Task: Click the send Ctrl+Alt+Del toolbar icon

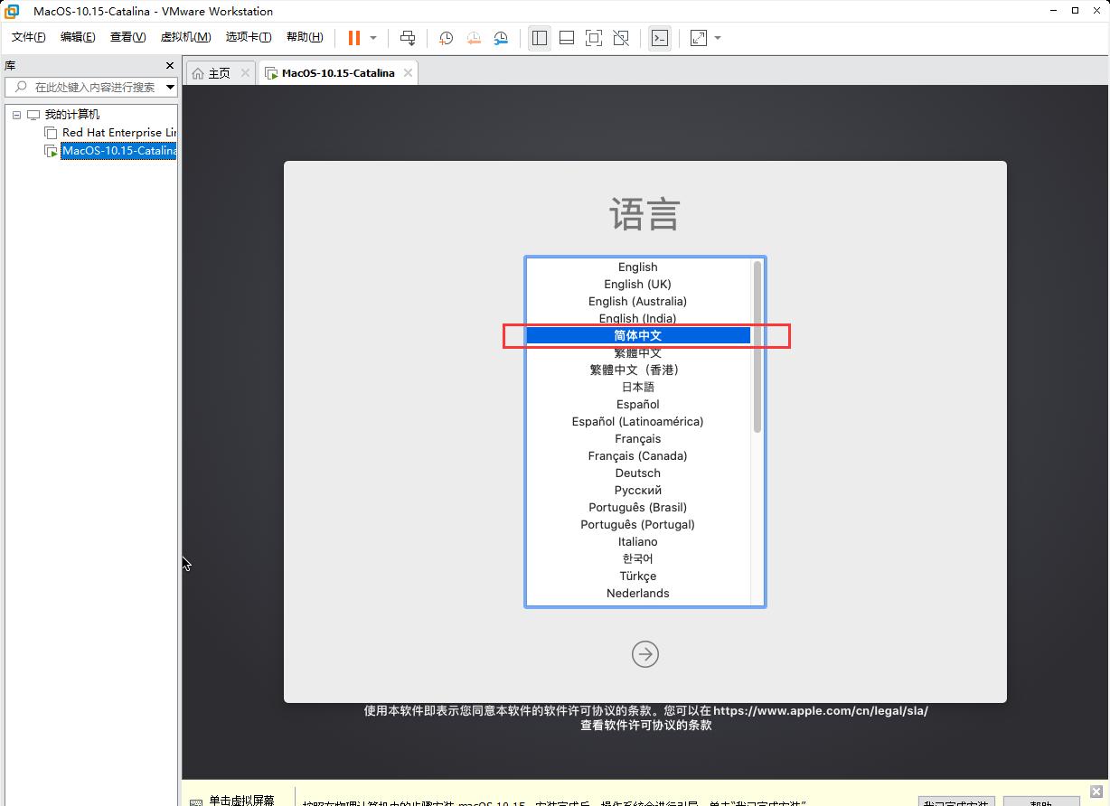Action: tap(408, 38)
